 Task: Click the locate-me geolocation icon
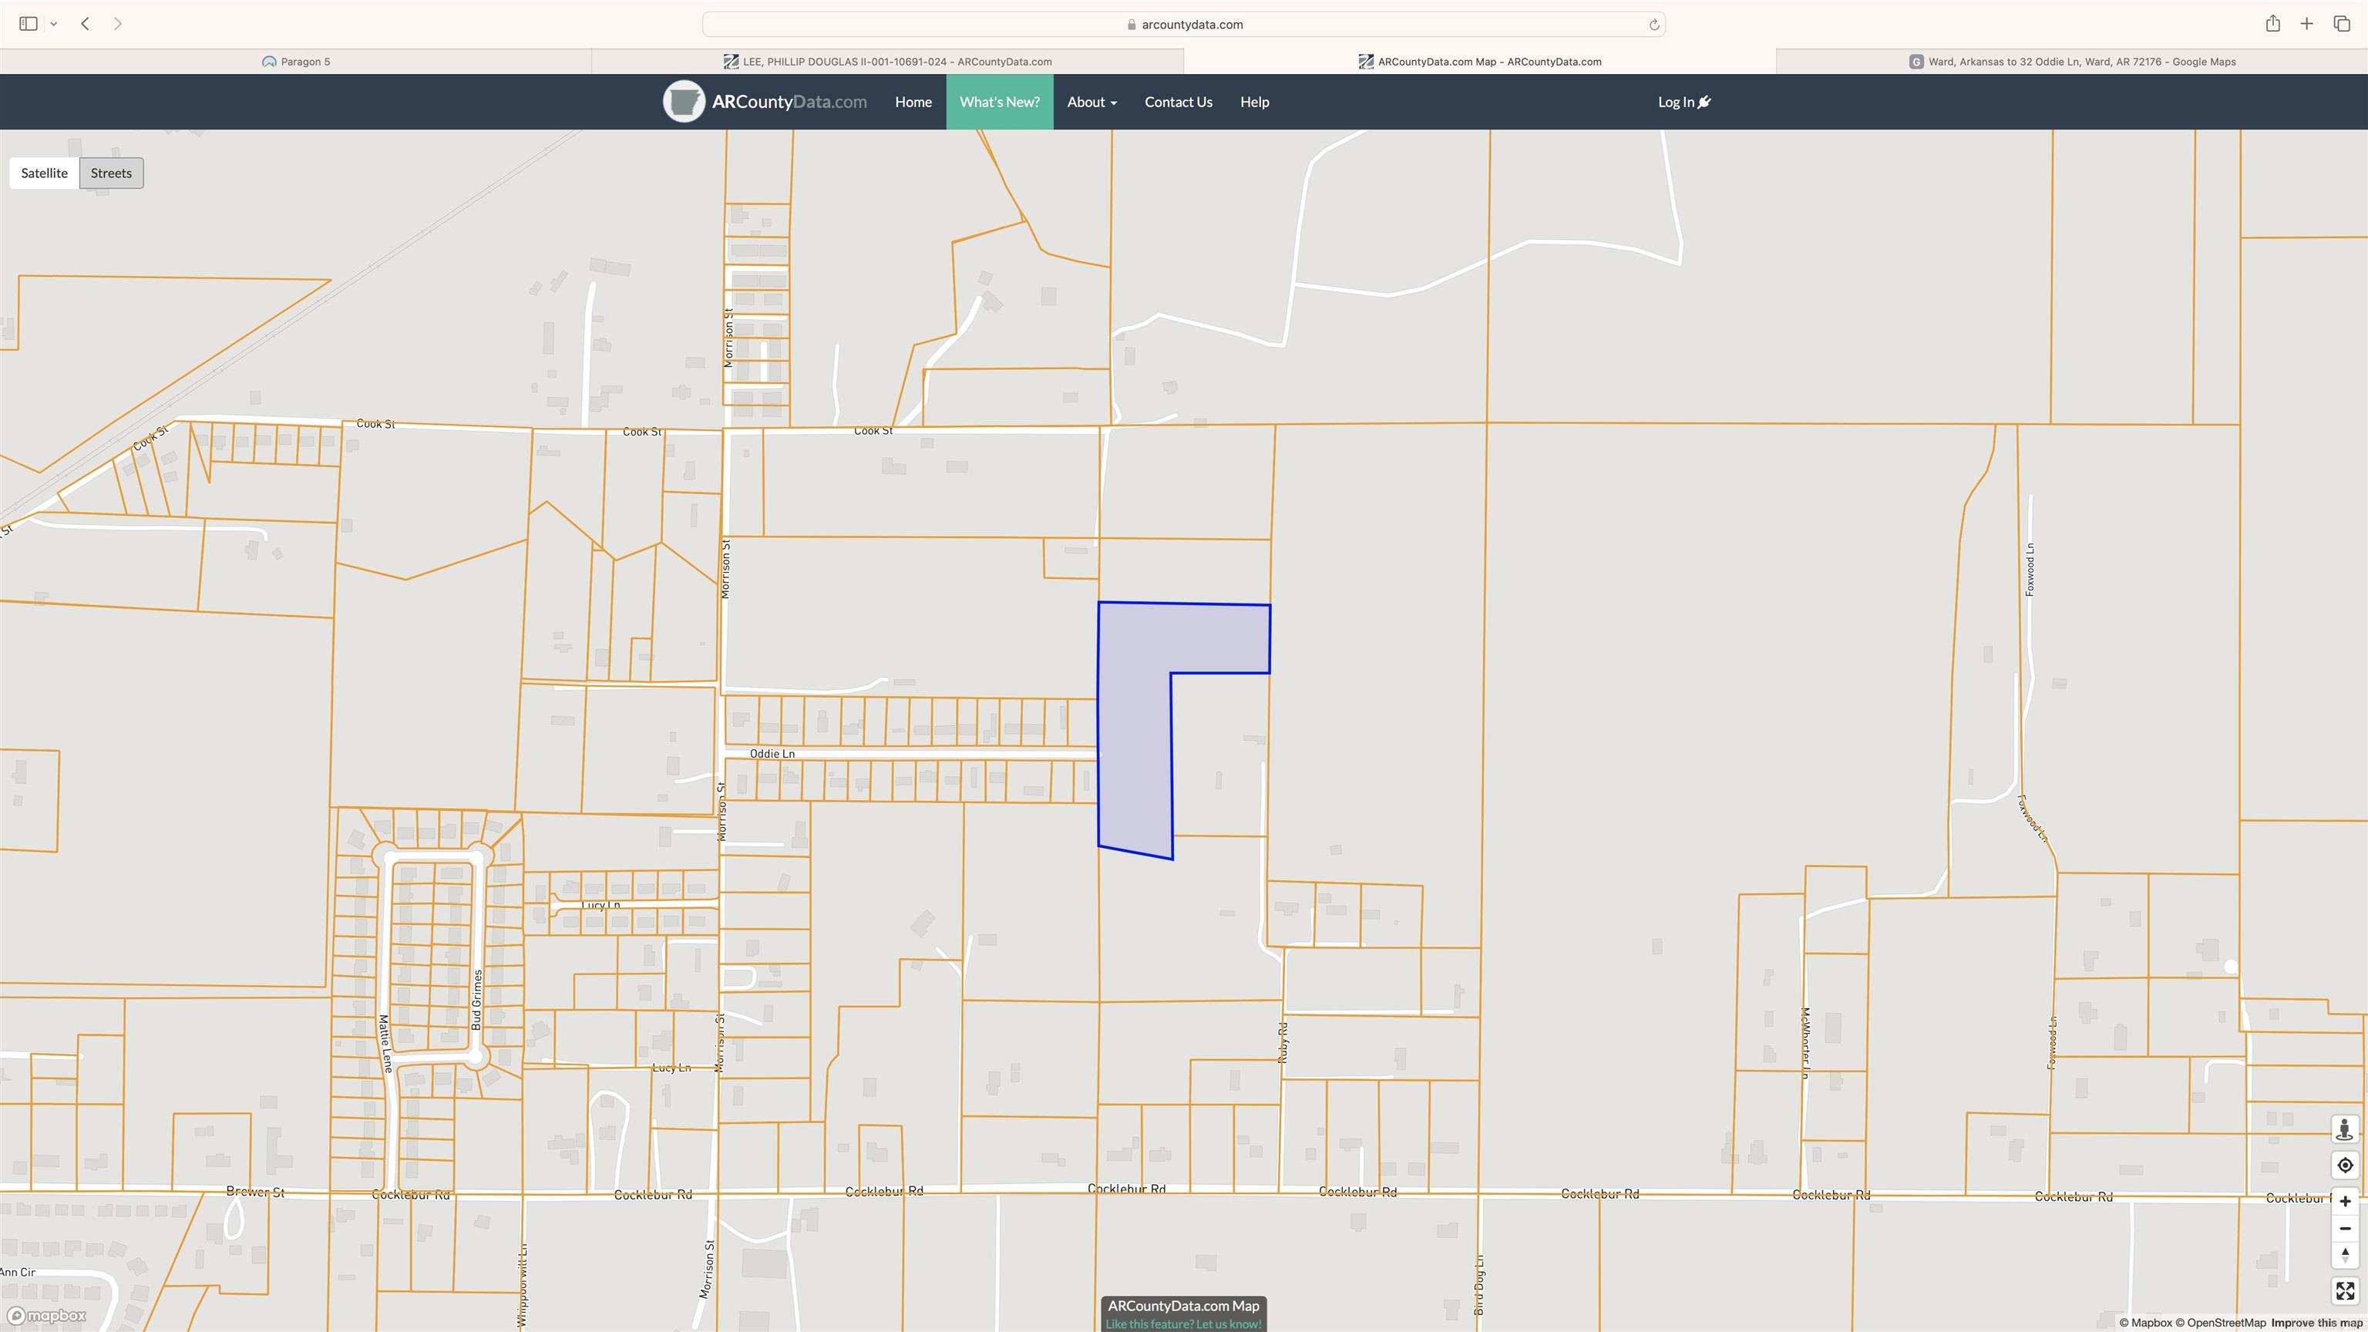[2344, 1165]
